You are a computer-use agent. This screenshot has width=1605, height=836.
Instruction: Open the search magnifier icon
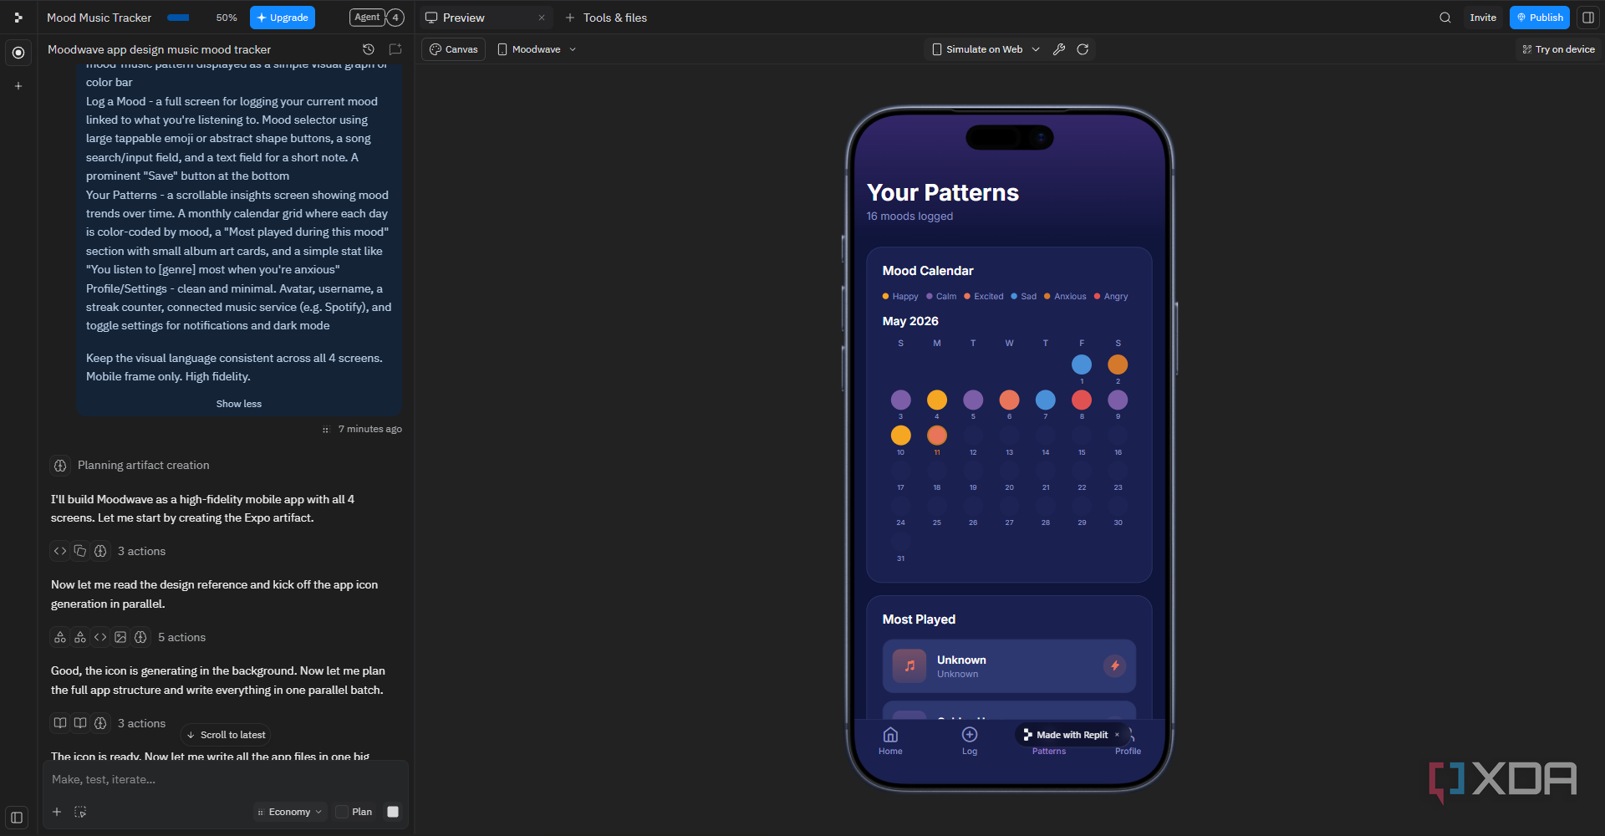click(1444, 18)
